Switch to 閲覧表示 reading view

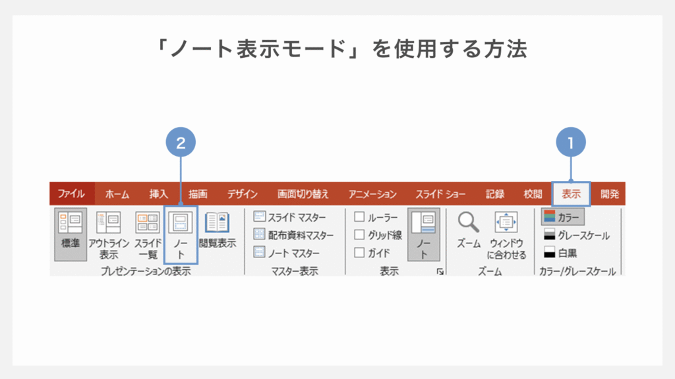tap(218, 230)
